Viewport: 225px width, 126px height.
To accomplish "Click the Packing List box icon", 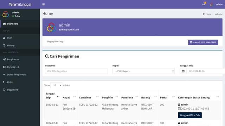I will click(4, 67).
